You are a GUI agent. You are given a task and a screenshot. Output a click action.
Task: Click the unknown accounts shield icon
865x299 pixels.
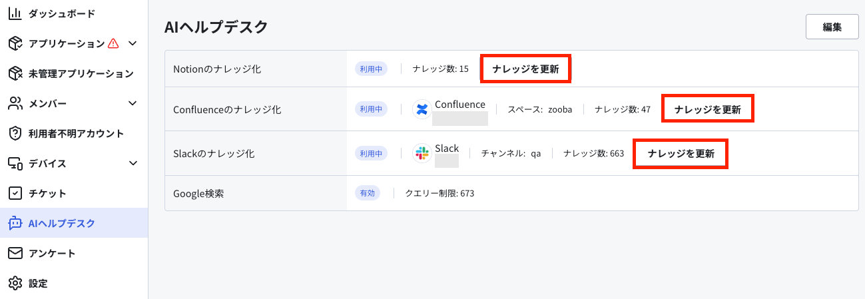tap(15, 133)
